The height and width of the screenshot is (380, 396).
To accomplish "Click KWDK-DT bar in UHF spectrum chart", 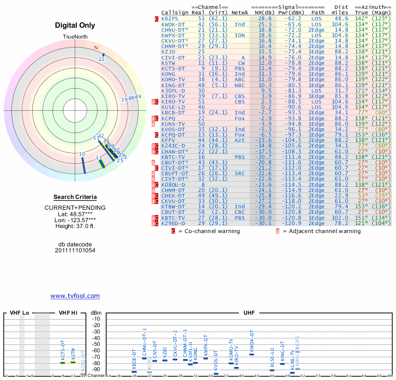I will tap(251, 354).
